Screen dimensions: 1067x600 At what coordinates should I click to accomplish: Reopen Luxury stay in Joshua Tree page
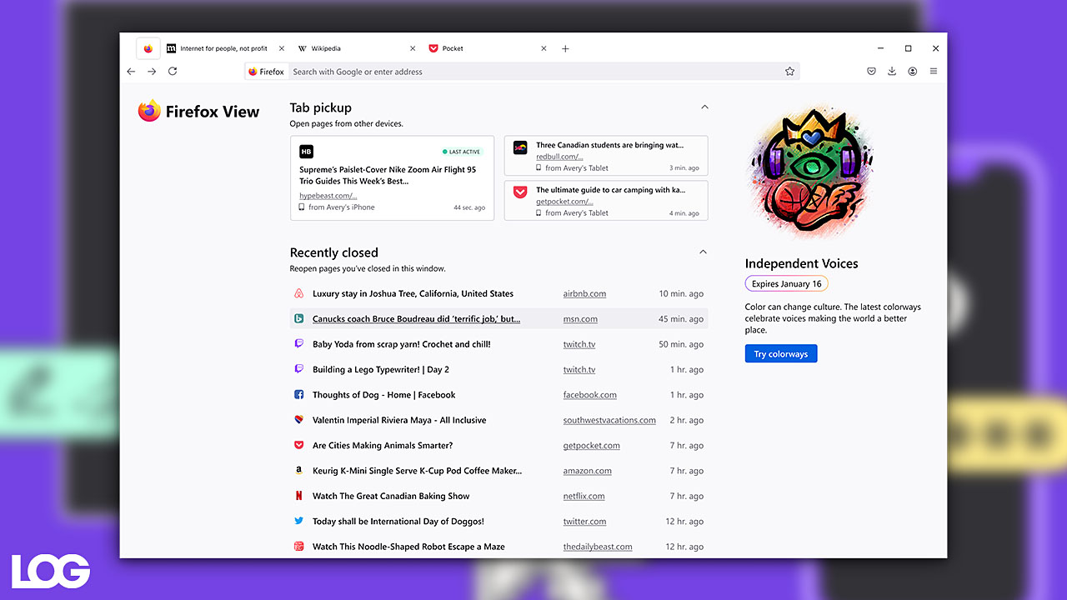[413, 293]
